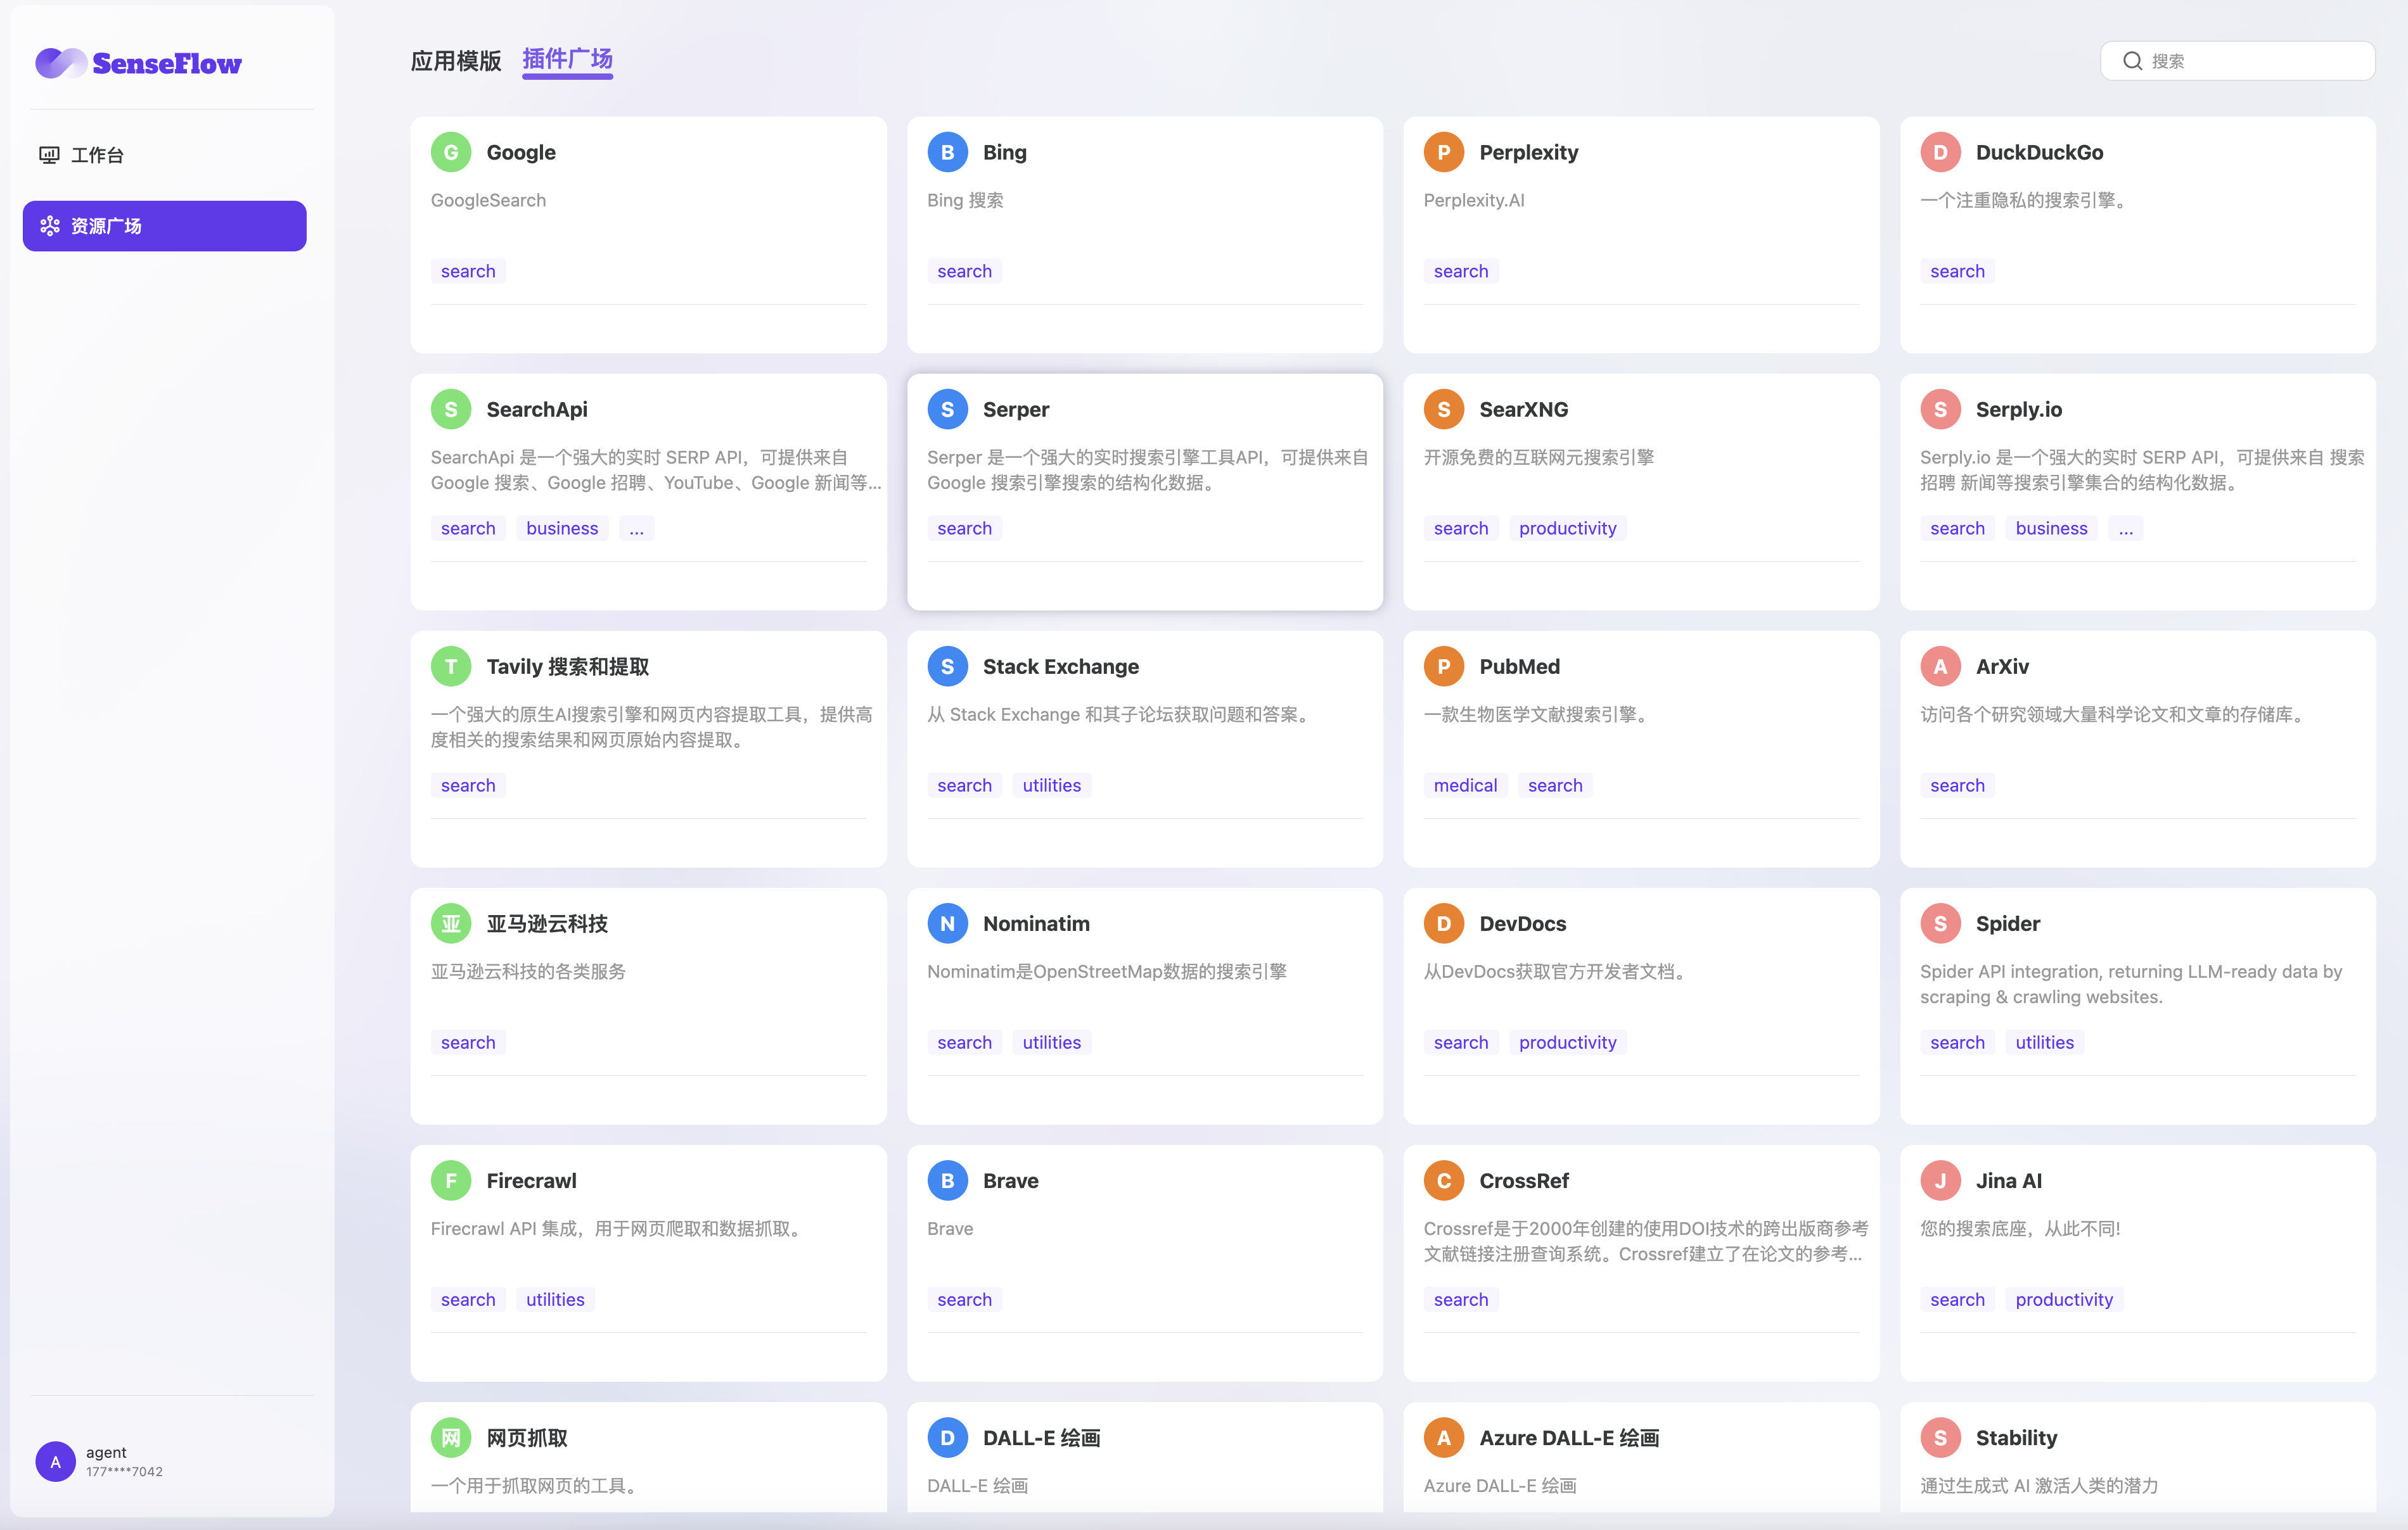
Task: Click the Spider plugin icon
Action: click(1940, 923)
